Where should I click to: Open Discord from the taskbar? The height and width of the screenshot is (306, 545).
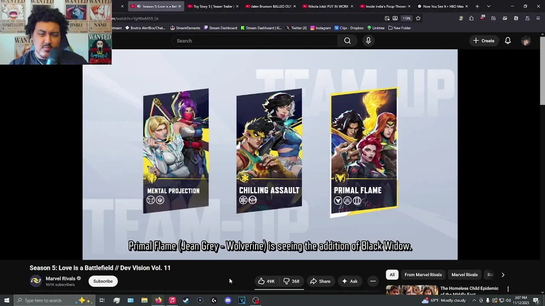tap(228, 300)
